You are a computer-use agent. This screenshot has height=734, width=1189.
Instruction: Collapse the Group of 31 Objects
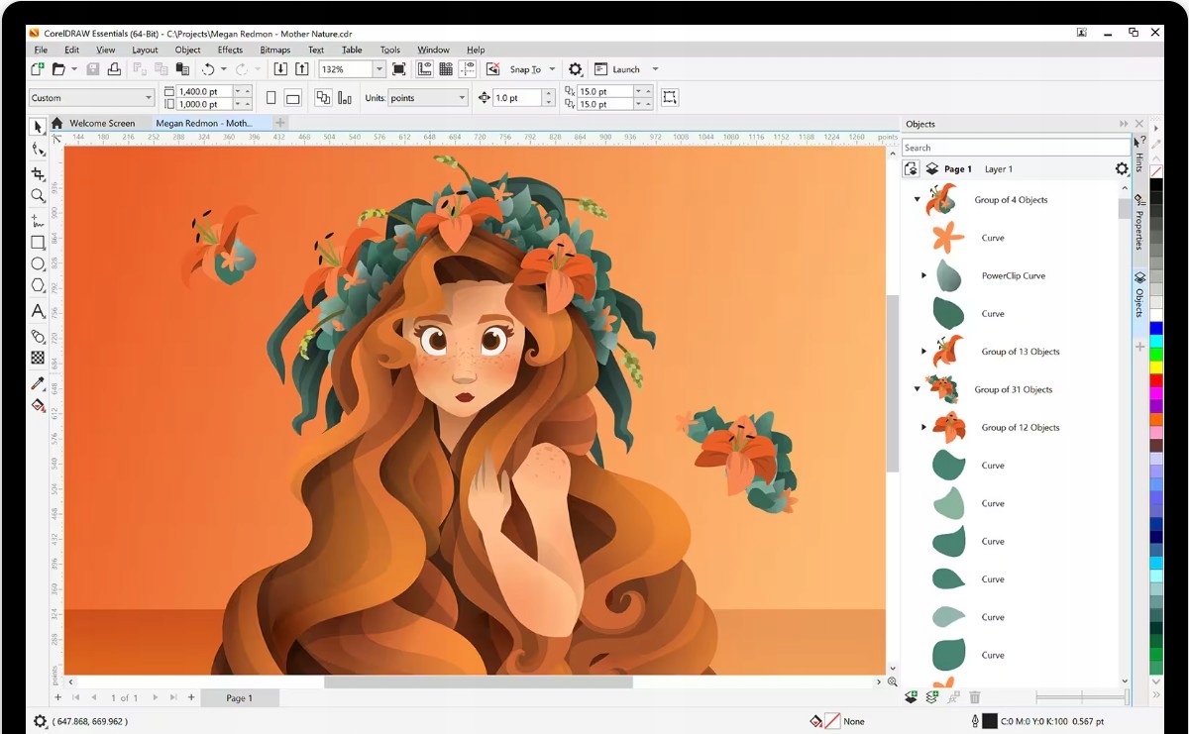pos(917,389)
